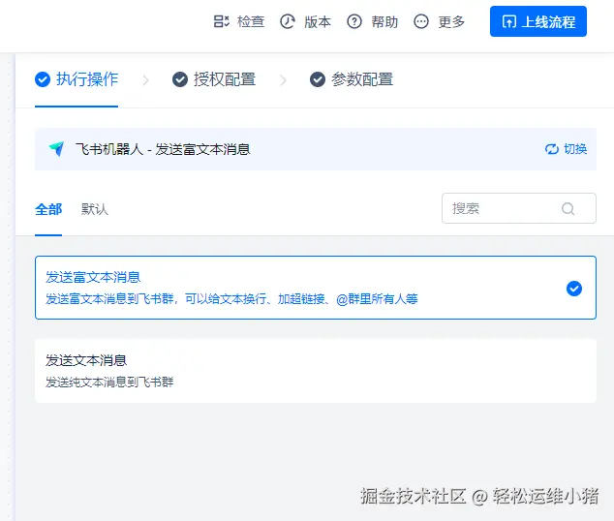Focus the 搜索 search field

[519, 208]
